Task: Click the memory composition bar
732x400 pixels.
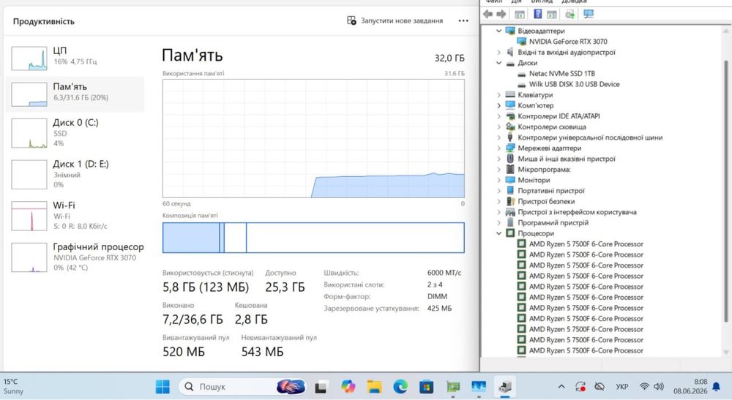Action: point(313,238)
